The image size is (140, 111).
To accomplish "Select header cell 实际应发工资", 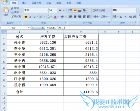I will (x=81, y=37).
